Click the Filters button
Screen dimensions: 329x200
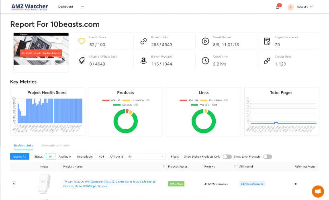pyautogui.click(x=175, y=156)
